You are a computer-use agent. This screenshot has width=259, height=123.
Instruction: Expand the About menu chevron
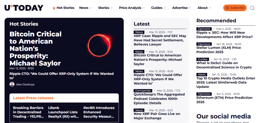(210, 8)
